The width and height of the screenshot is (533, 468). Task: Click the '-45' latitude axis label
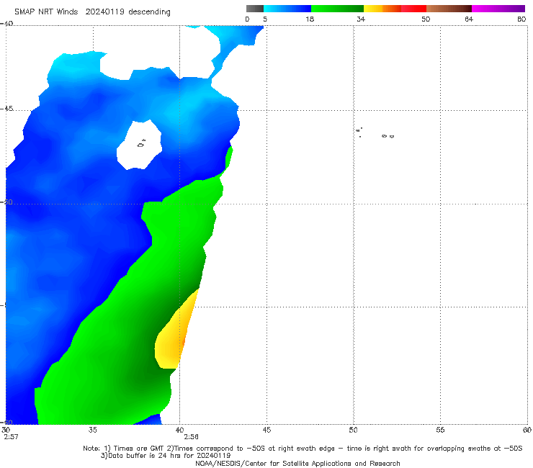click(6, 109)
